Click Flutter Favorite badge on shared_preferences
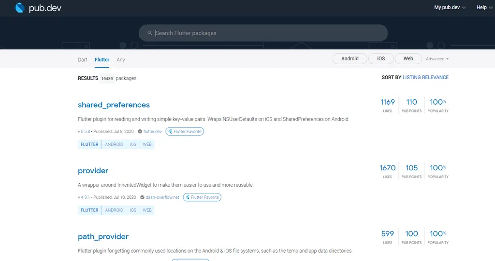The width and height of the screenshot is (495, 261). [x=185, y=131]
